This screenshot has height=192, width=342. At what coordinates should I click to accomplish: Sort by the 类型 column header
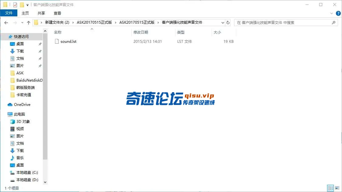(181, 32)
